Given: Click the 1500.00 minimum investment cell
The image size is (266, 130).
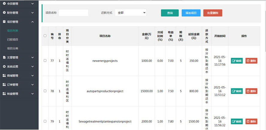Looking at the screenshot, I should tap(194, 122).
